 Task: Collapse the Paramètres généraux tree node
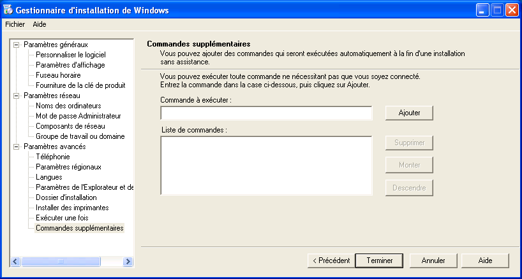[x=16, y=45]
